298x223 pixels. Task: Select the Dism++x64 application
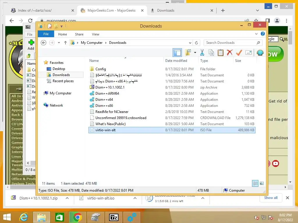coord(172,99)
